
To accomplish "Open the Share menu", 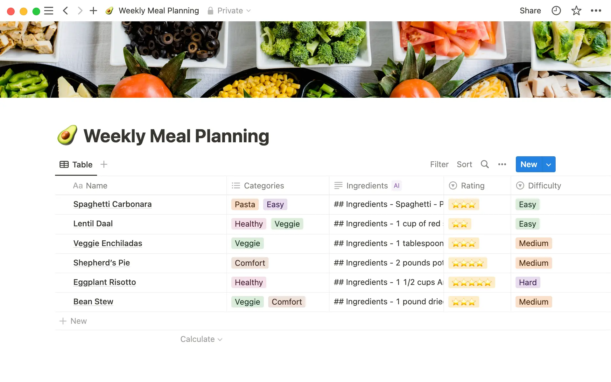I will [x=530, y=11].
